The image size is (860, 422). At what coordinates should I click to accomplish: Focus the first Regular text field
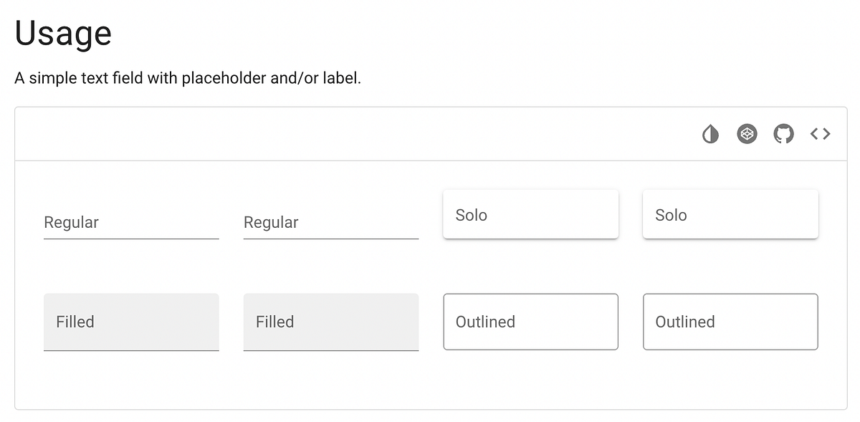click(131, 223)
